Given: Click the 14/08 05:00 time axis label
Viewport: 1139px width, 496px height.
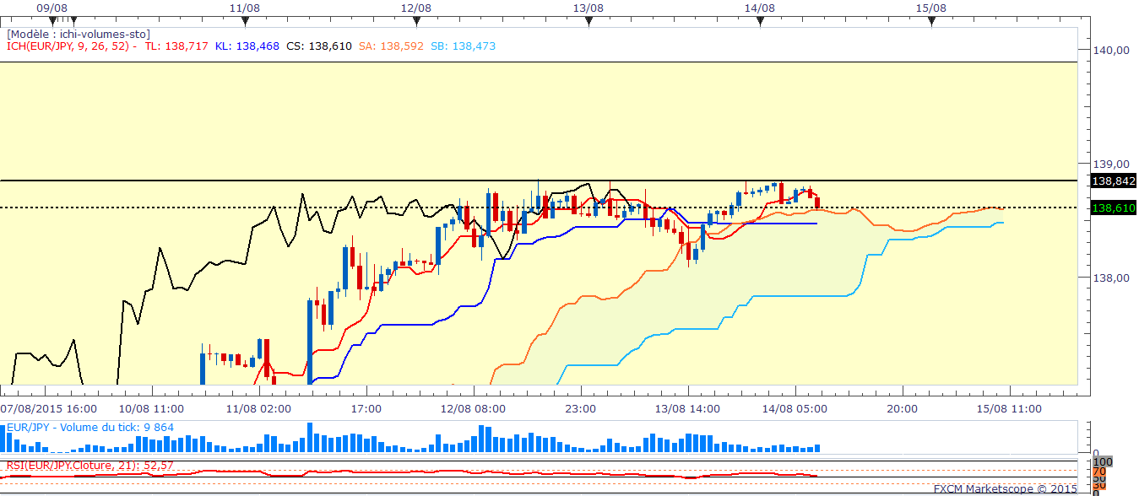Looking at the screenshot, I should point(794,408).
